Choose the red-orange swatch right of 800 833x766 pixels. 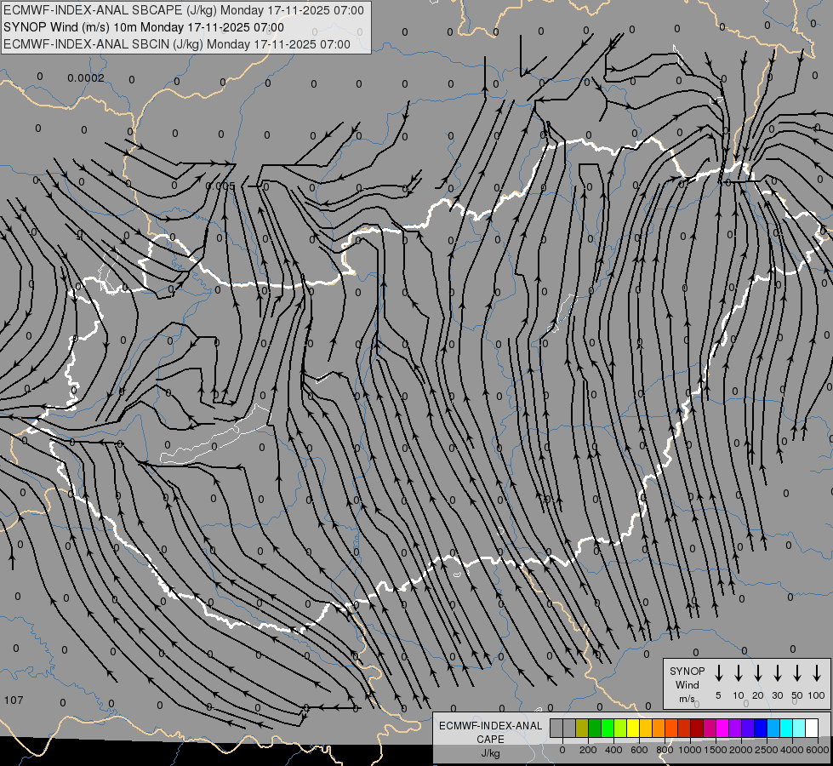[671, 728]
